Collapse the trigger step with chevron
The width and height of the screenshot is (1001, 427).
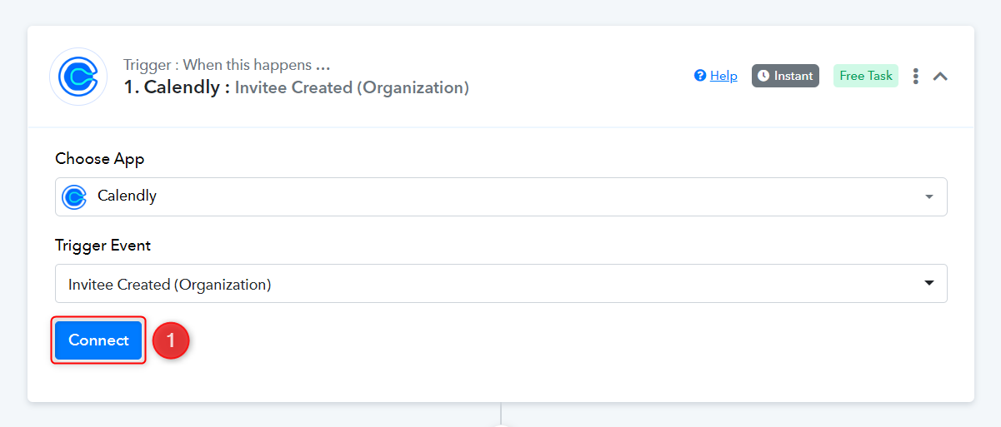coord(940,76)
